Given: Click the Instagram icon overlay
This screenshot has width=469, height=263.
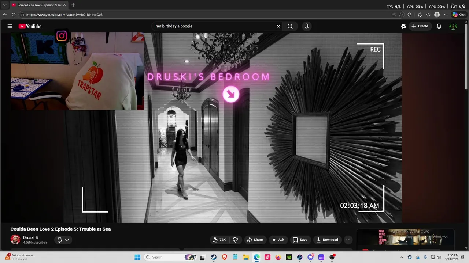Looking at the screenshot, I should tap(62, 36).
